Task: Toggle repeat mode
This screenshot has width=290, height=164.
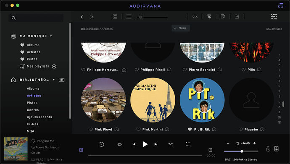Action: [120, 144]
